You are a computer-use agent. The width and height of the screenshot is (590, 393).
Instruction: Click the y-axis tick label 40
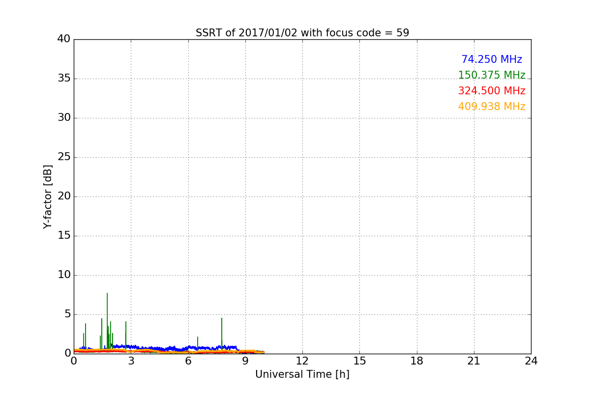tap(64, 39)
